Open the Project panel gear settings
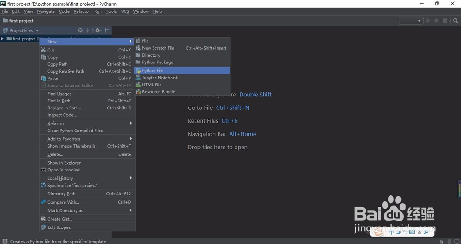Image resolution: width=461 pixels, height=244 pixels. click(x=98, y=30)
